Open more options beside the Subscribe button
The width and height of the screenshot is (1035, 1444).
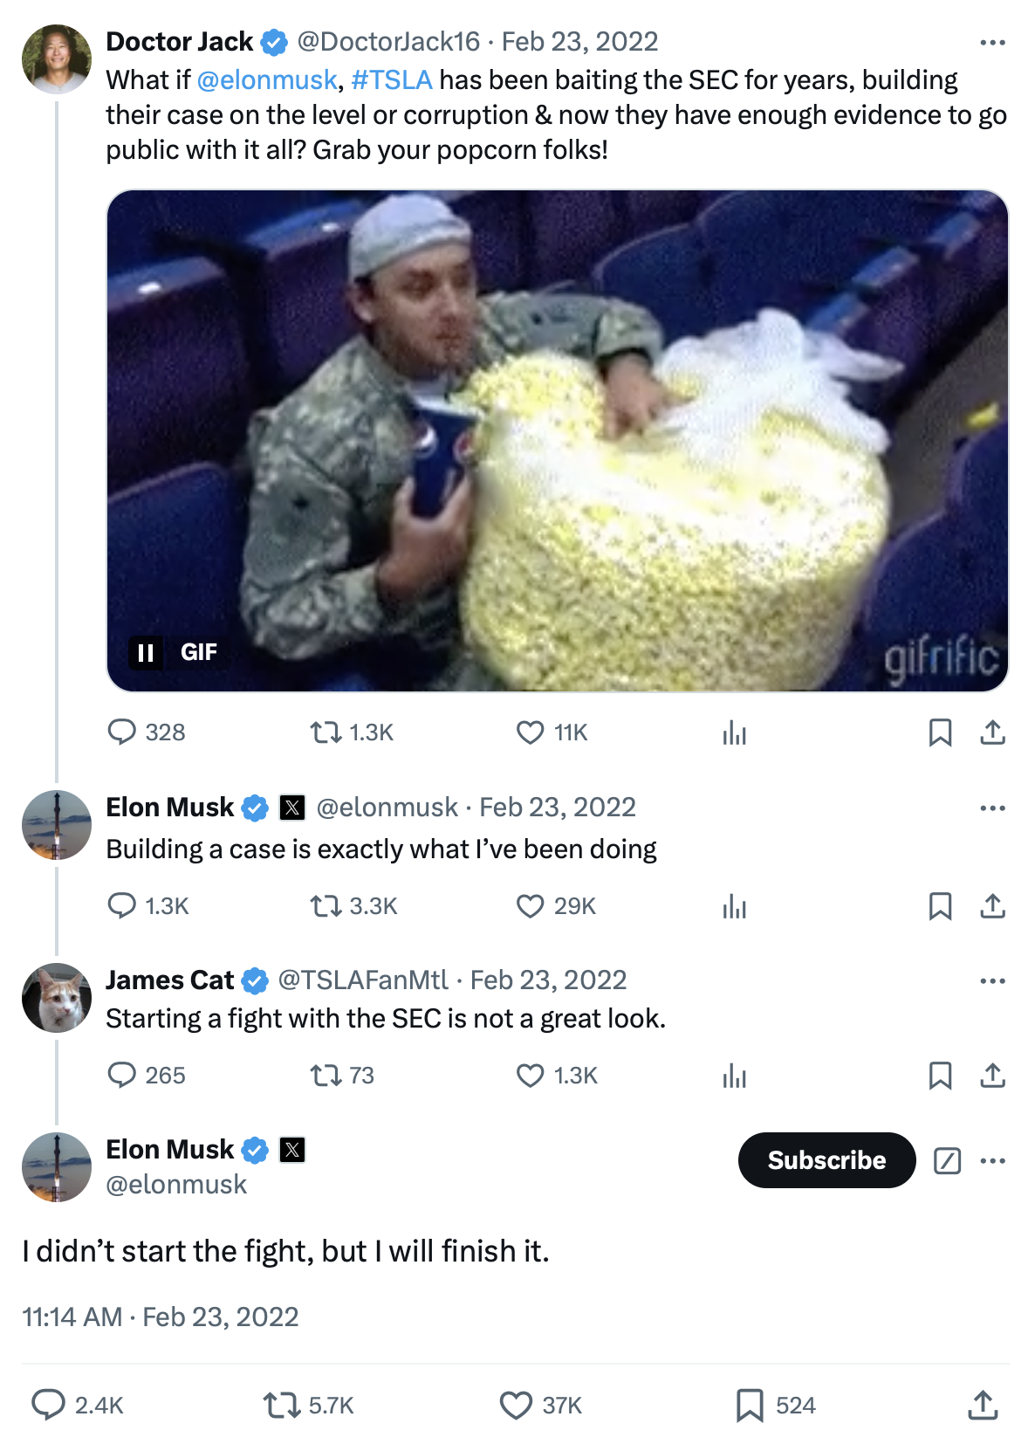[992, 1160]
